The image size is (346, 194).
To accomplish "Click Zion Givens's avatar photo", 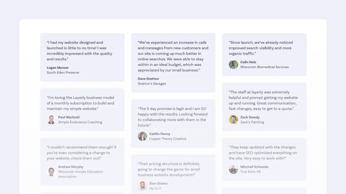I will 142,186.
